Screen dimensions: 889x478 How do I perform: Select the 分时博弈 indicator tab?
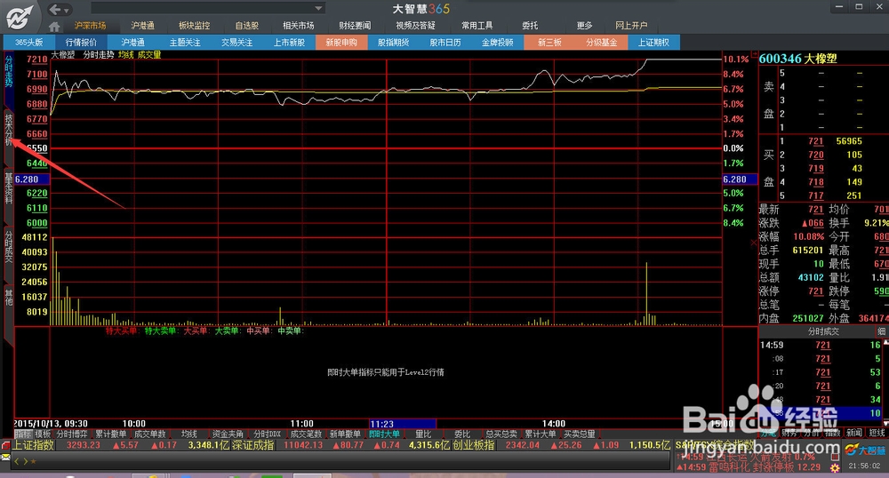pyautogui.click(x=72, y=434)
